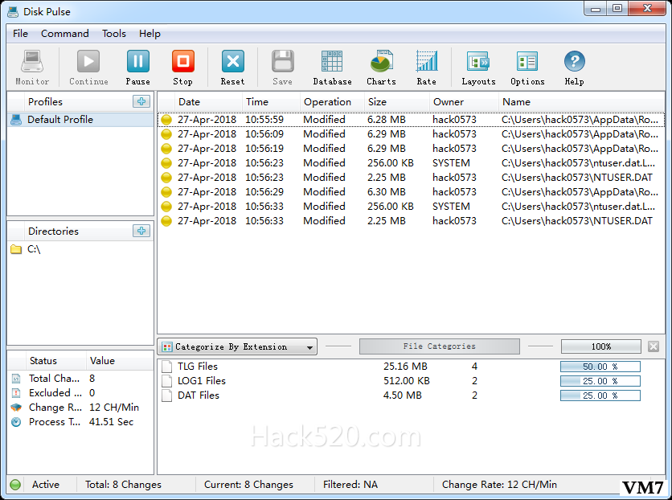The image size is (672, 500).
Task: Select the 256.00 KB row at 10:56:23
Action: click(x=411, y=163)
